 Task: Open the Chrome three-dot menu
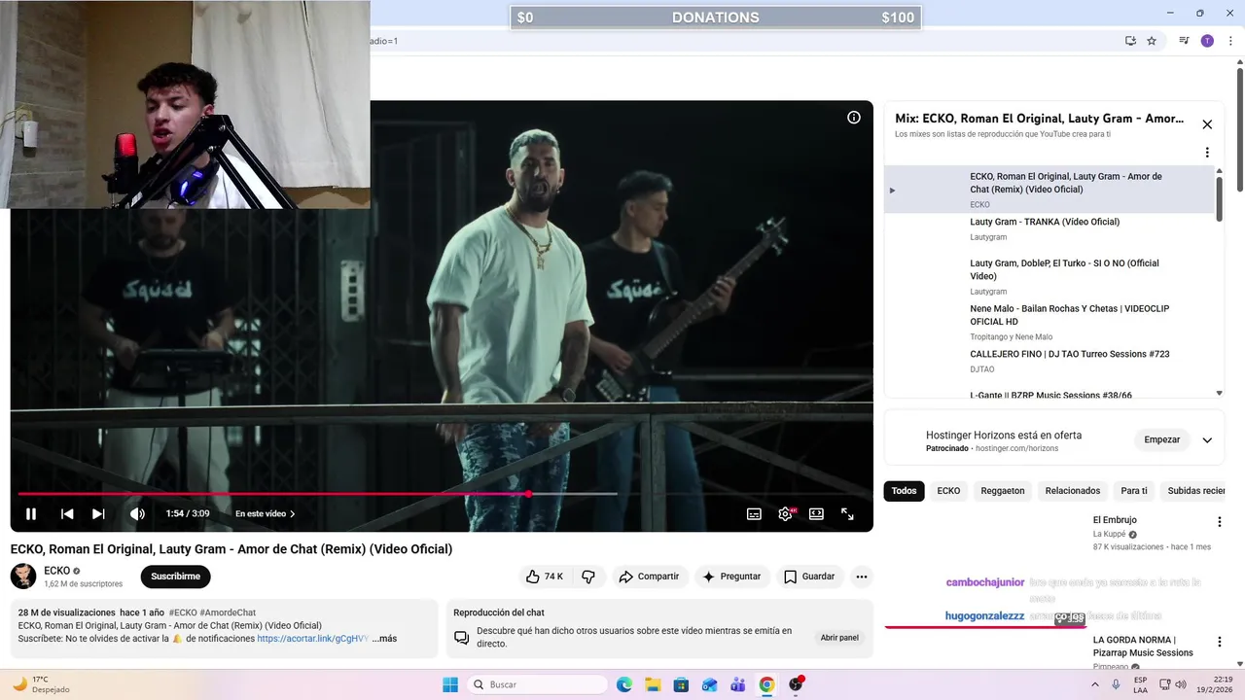click(x=1230, y=41)
